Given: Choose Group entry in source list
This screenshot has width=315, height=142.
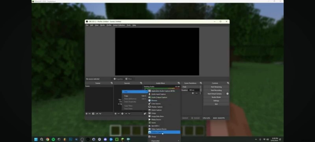Looking at the screenshot, I should [164, 136].
